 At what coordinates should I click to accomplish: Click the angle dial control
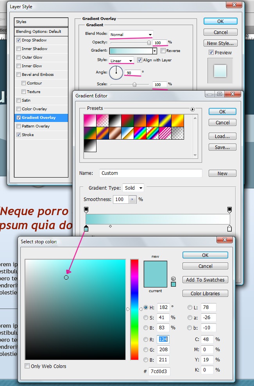coord(116,72)
